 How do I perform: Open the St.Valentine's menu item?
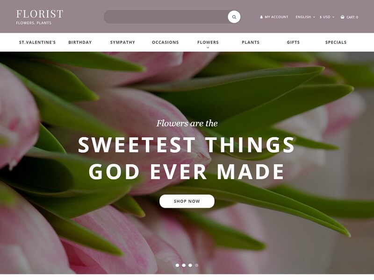[x=37, y=42]
